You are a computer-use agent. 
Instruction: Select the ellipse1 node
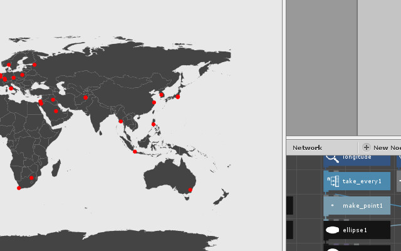[357, 230]
